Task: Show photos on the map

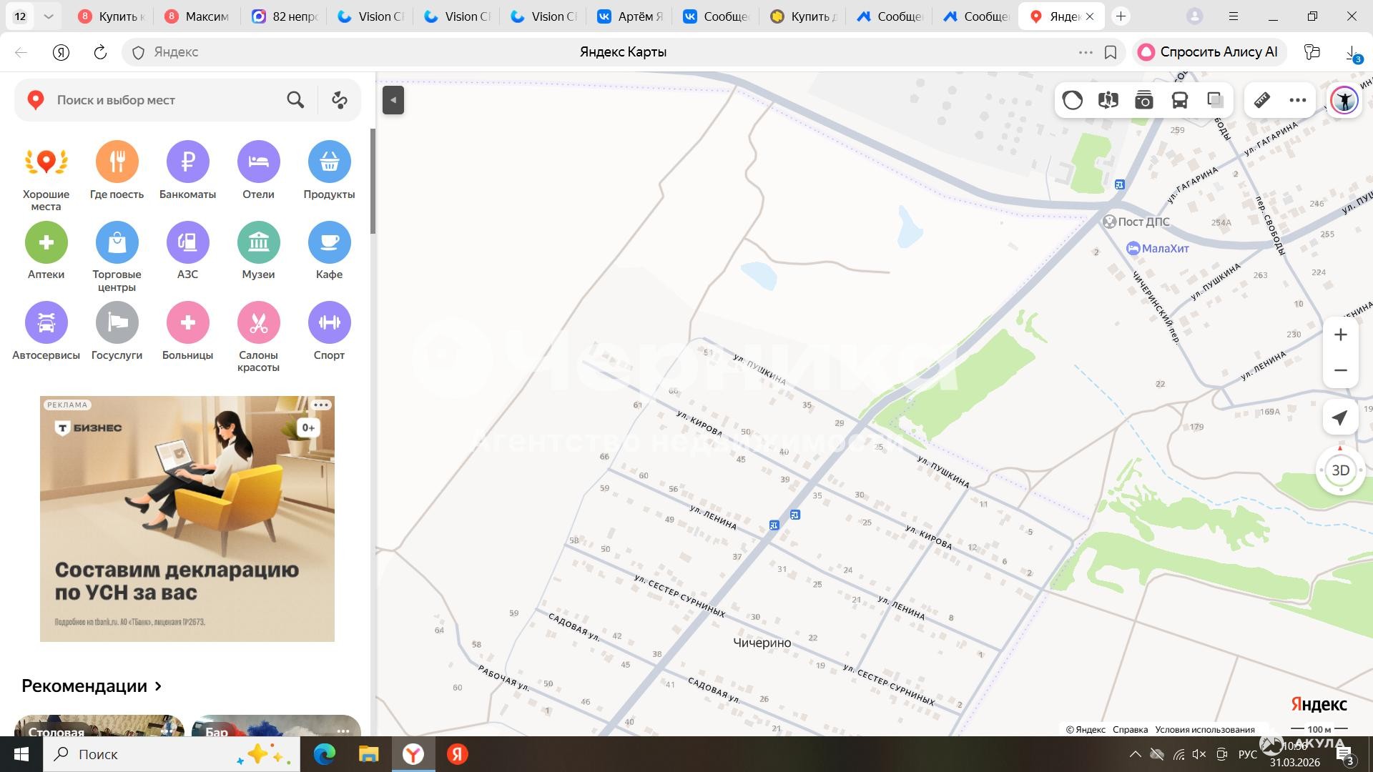Action: [1143, 100]
